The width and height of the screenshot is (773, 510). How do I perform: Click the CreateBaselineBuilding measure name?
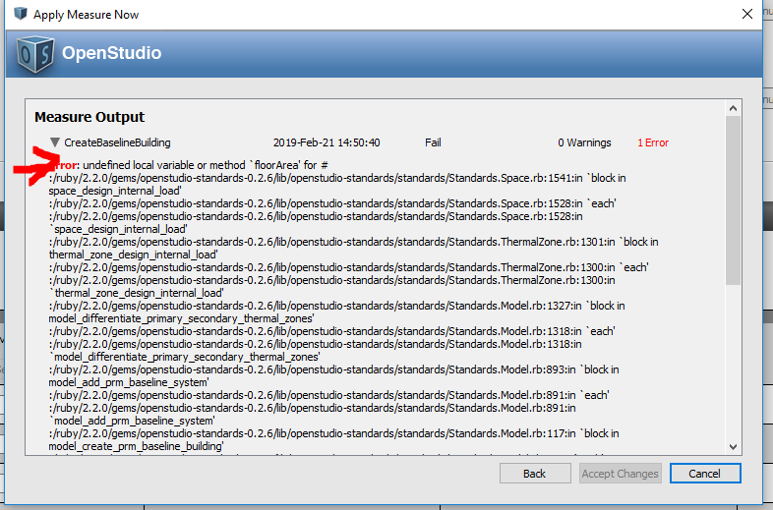tap(117, 142)
